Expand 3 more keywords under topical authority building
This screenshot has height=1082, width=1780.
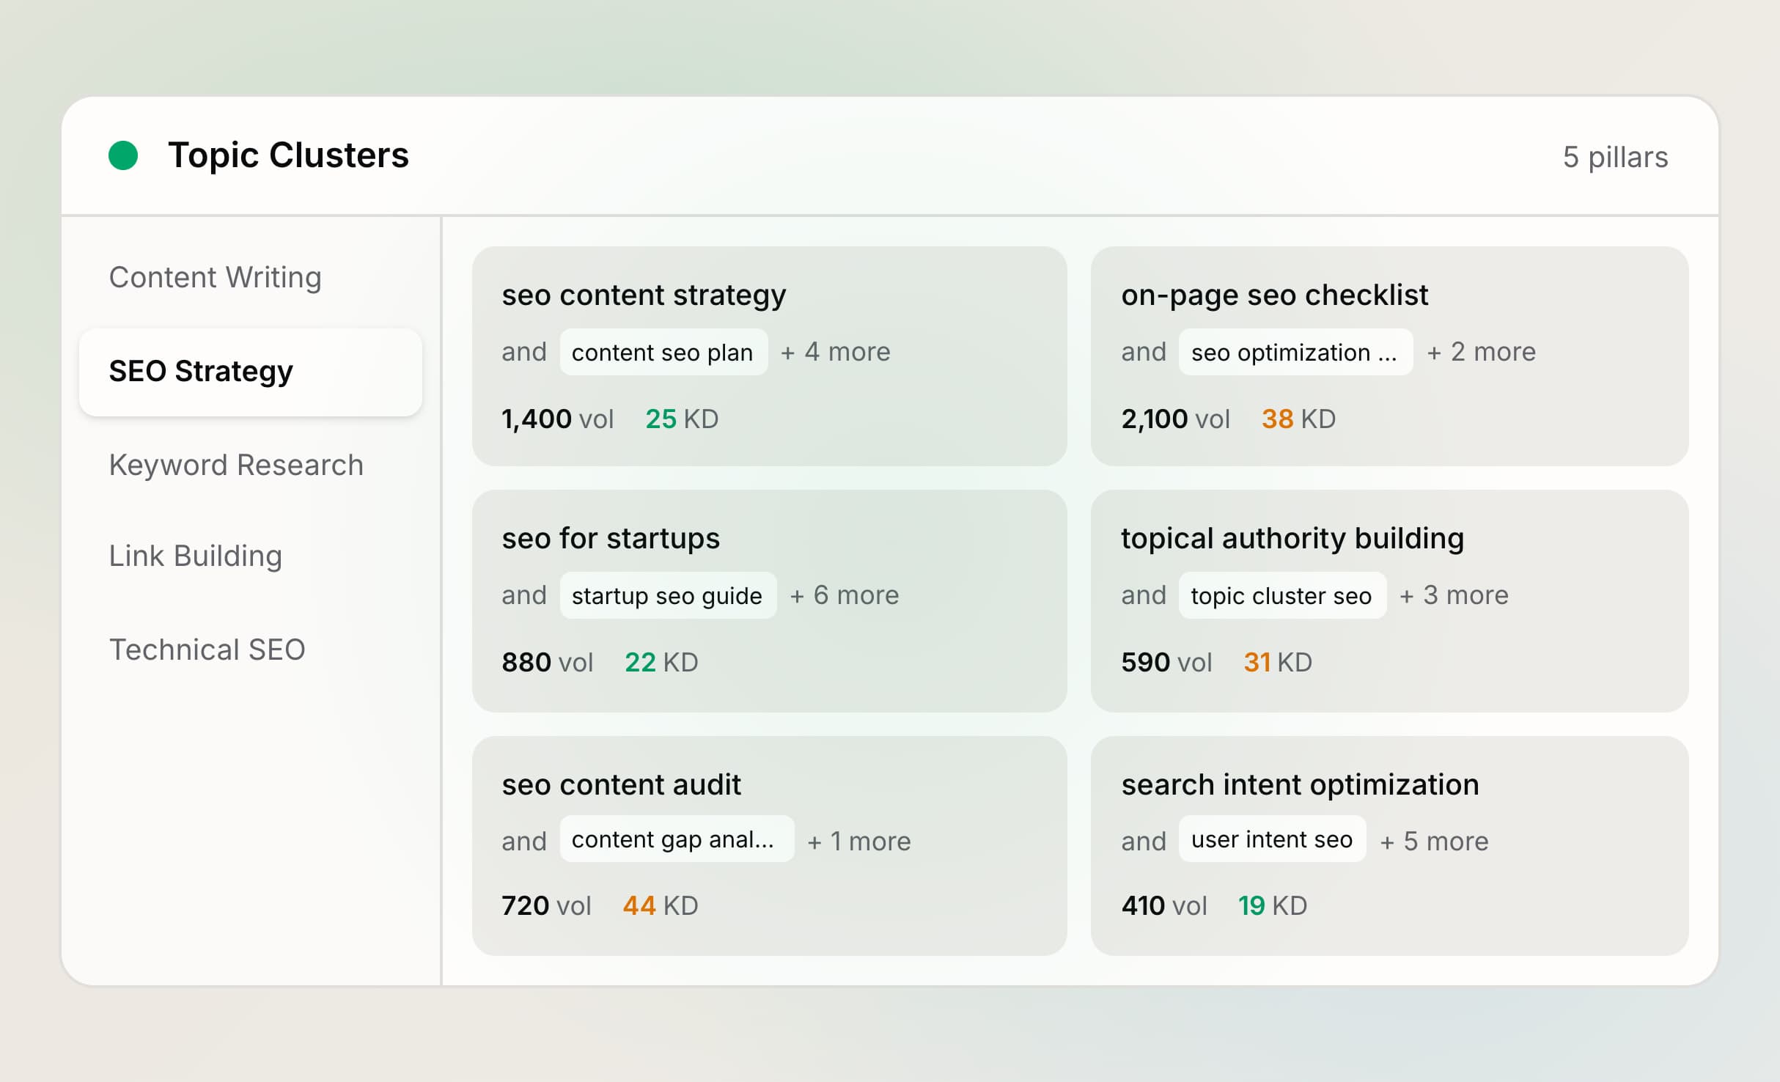click(x=1454, y=595)
